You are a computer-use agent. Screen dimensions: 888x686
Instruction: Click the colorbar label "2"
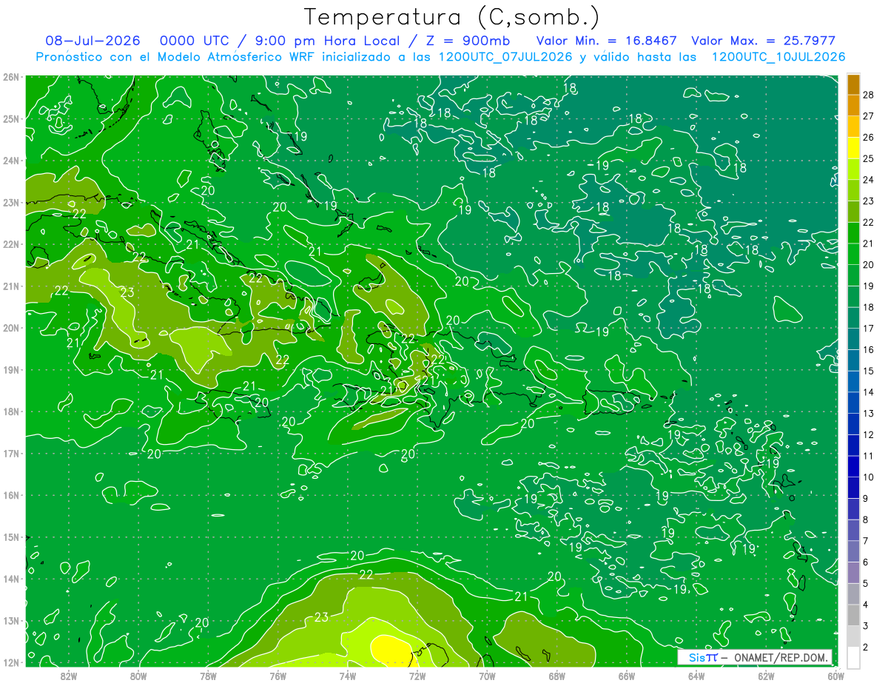[867, 647]
